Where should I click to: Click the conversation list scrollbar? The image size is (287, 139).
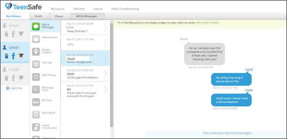point(111,75)
